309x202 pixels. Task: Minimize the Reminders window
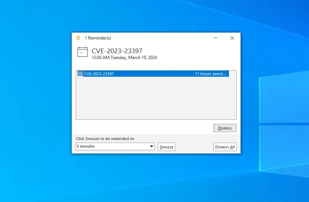point(216,38)
